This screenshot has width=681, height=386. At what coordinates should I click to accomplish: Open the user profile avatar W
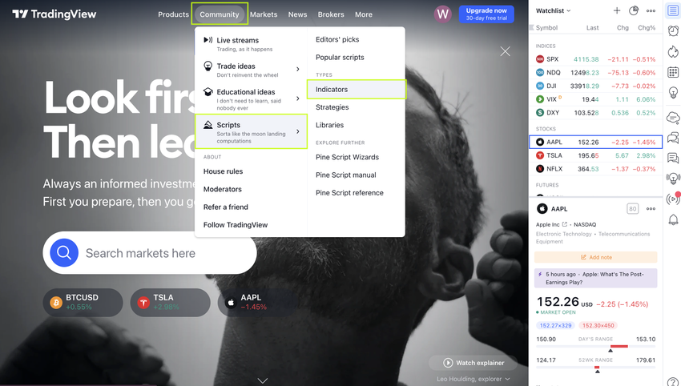(x=442, y=14)
